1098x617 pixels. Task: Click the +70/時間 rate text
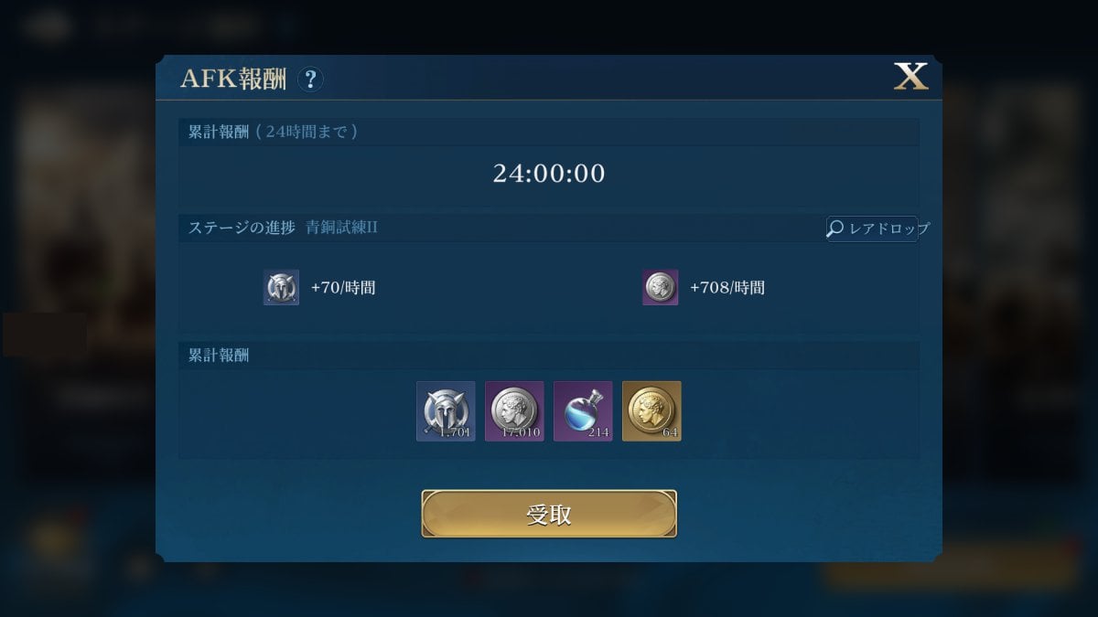343,288
